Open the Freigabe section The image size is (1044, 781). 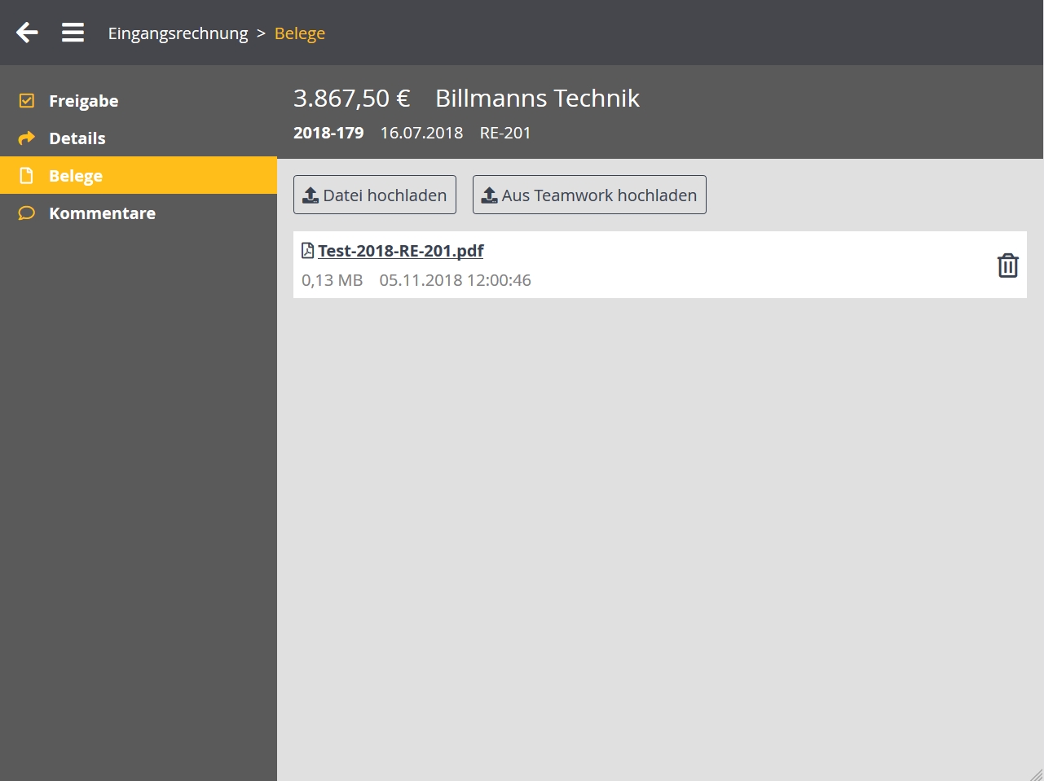click(139, 101)
